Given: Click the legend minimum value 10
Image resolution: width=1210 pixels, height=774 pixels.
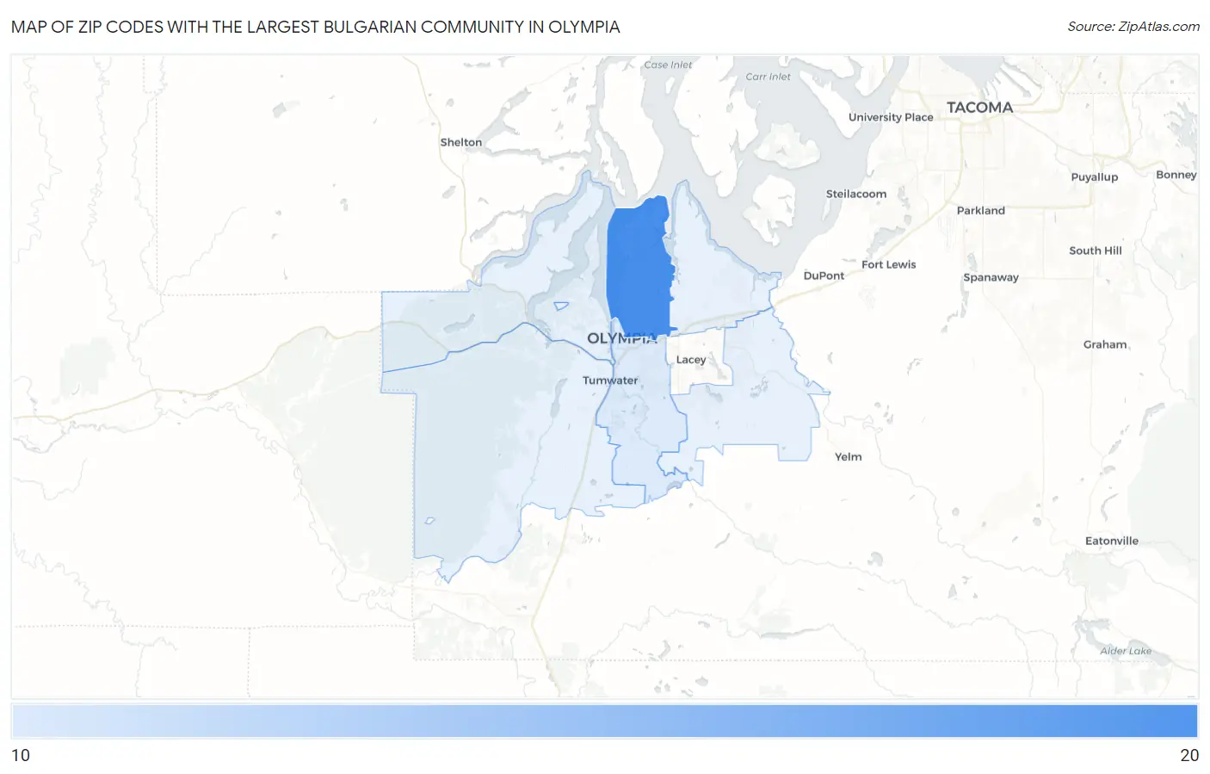Looking at the screenshot, I should click(21, 755).
